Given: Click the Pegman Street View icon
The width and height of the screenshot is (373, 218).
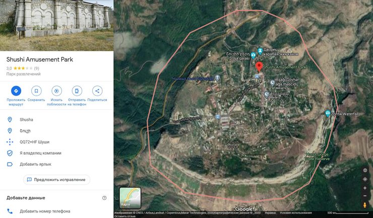Looking at the screenshot, I should coord(365,205).
